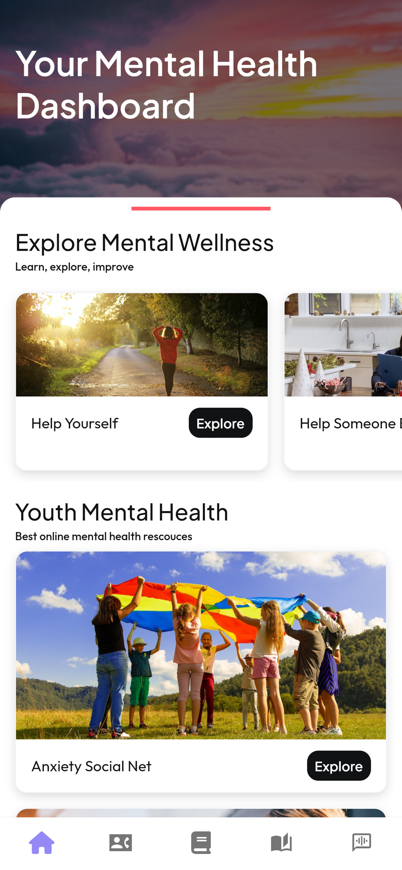Open the Help Yourself walking path photo
This screenshot has height=870, width=402.
tap(142, 345)
